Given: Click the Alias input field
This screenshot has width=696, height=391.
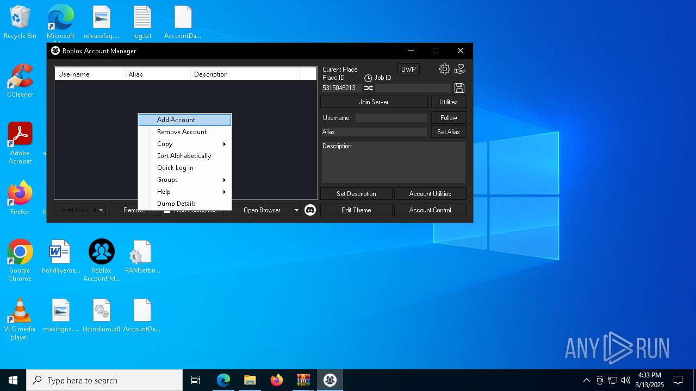Looking at the screenshot, I should point(374,132).
